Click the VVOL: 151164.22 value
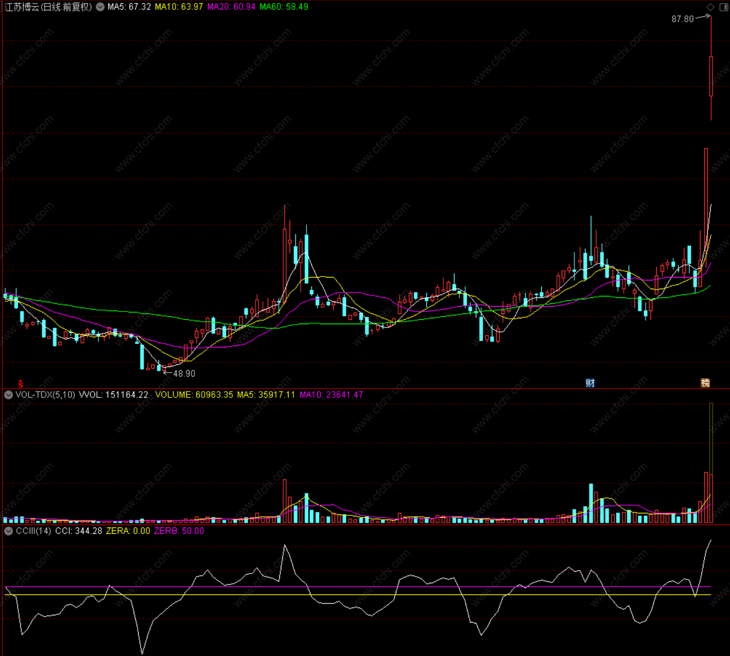730x656 pixels. 114,394
